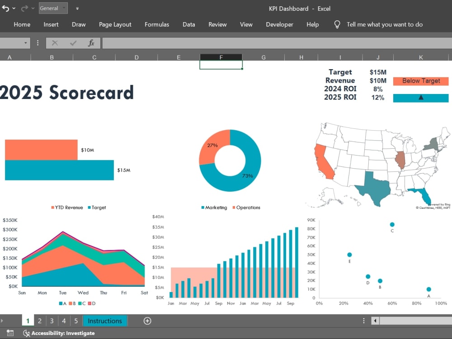Select column B header
Screen dimensions: 452x339
coord(52,57)
